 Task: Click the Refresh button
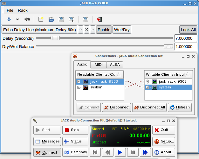click(180, 107)
